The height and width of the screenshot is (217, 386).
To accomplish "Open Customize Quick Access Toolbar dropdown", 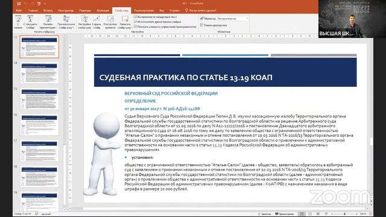I will (45, 4).
